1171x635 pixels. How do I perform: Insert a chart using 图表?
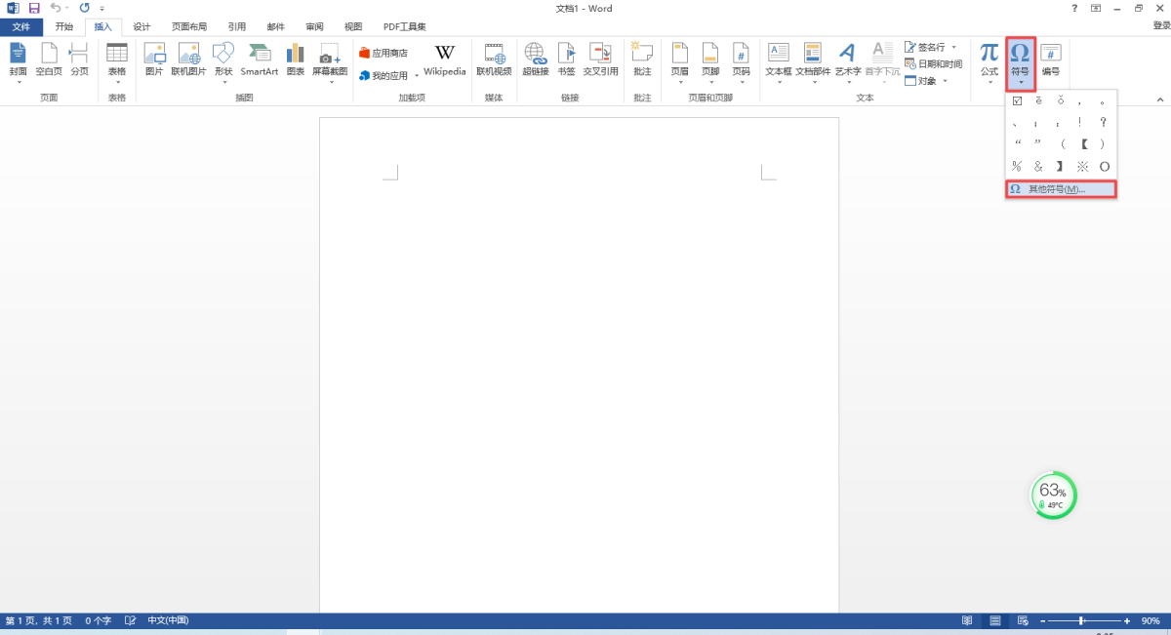(296, 59)
